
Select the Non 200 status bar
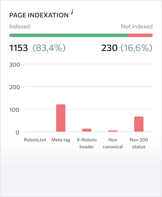click(139, 124)
